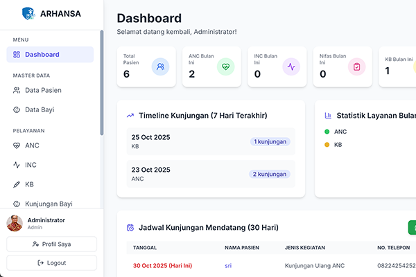Click the INC activity-line sidebar icon

[17, 165]
